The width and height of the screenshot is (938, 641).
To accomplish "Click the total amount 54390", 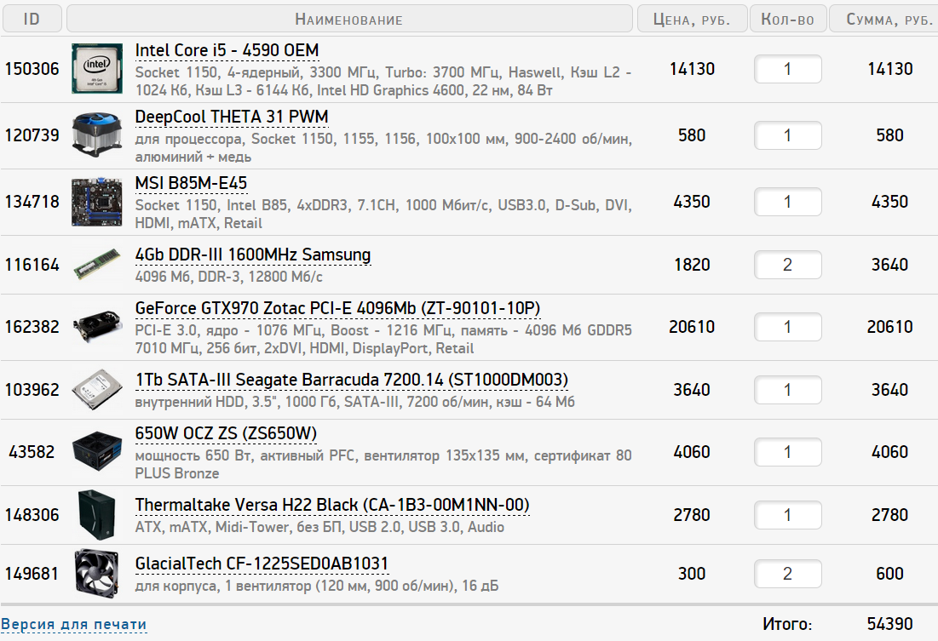I will (x=890, y=624).
